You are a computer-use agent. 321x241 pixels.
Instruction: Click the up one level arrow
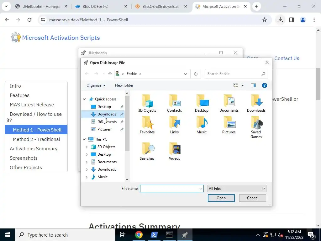click(x=110, y=74)
